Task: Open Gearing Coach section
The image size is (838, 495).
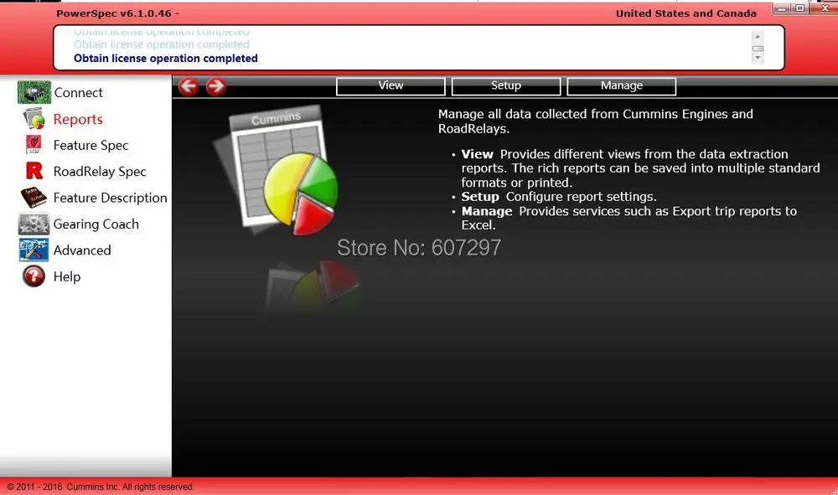Action: tap(96, 224)
